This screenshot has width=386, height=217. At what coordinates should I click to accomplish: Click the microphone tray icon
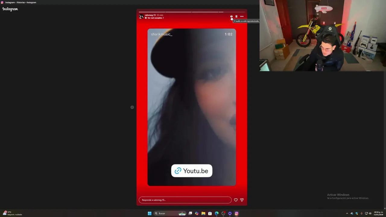click(362, 213)
